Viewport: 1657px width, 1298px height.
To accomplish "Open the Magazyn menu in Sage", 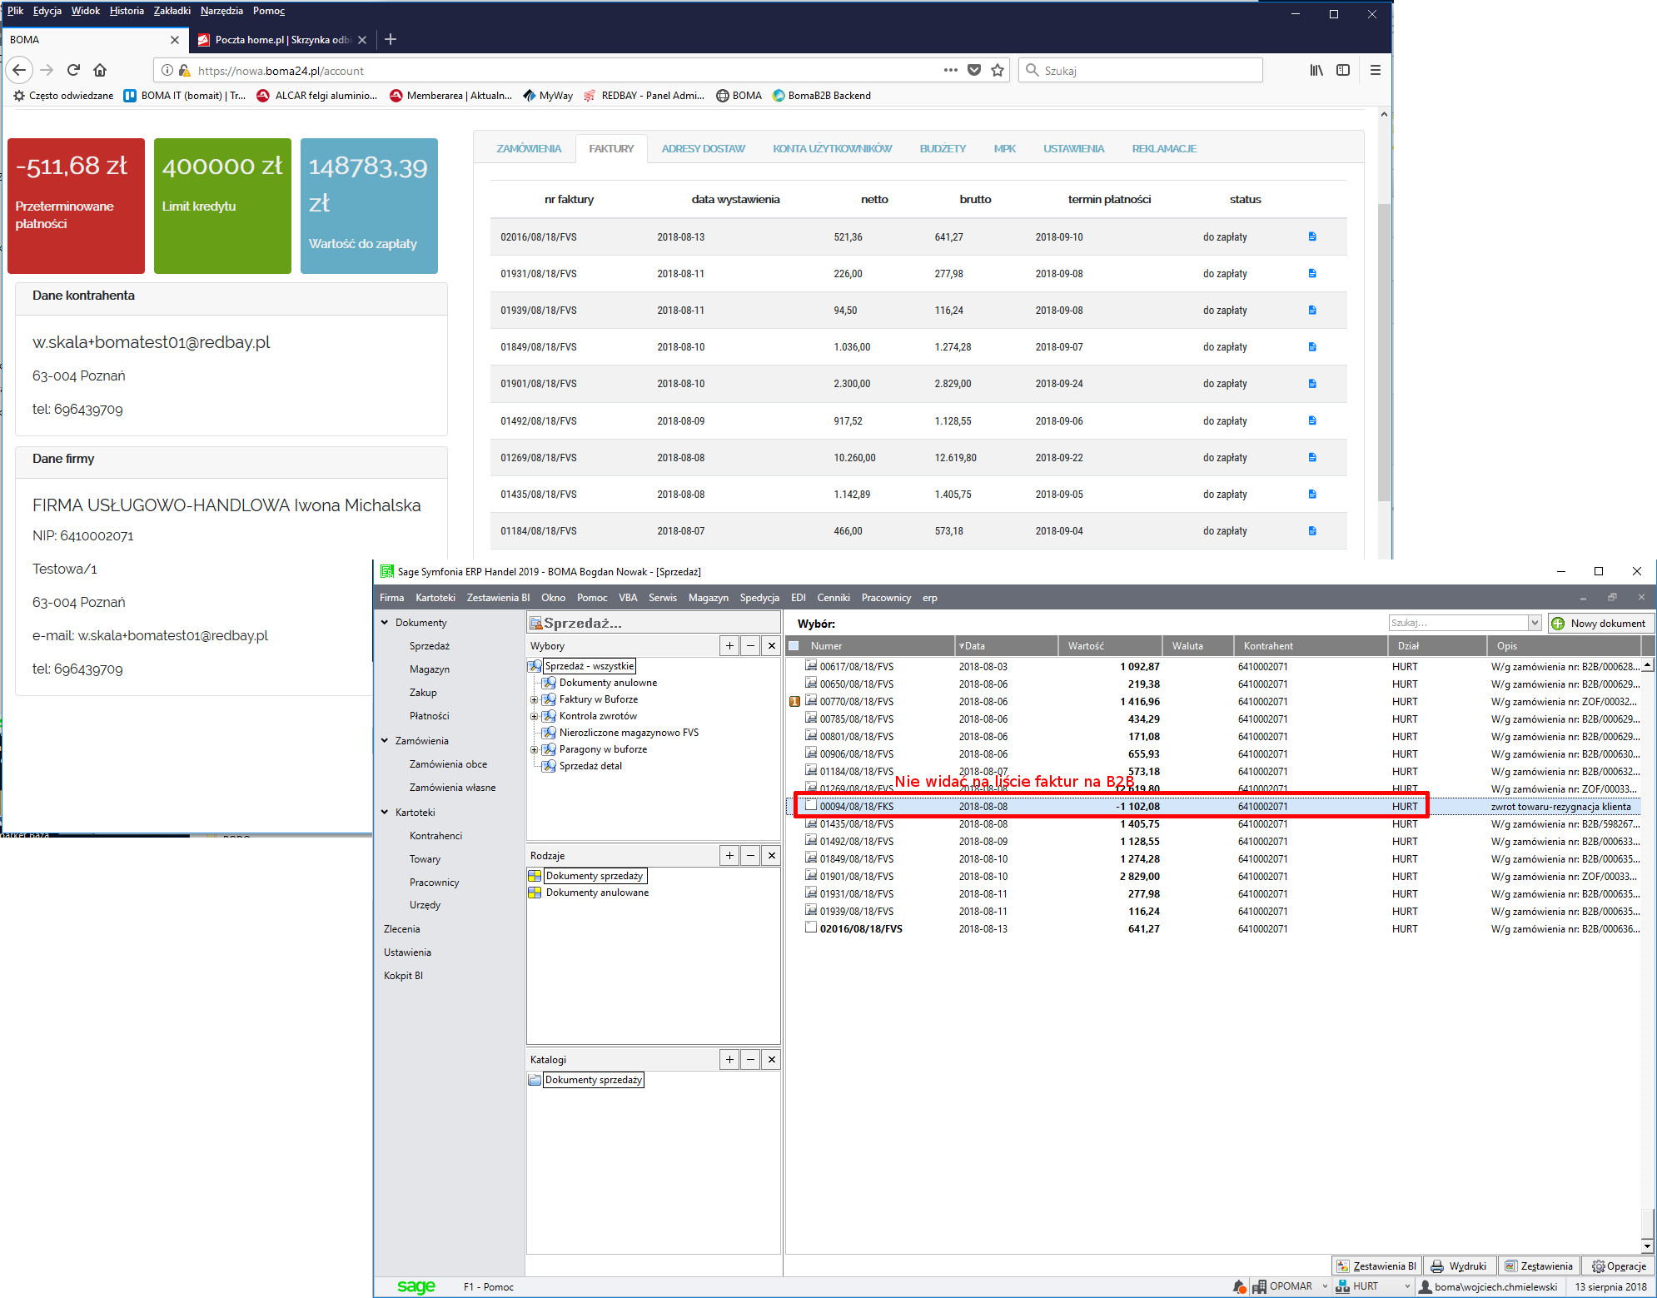I will (708, 597).
